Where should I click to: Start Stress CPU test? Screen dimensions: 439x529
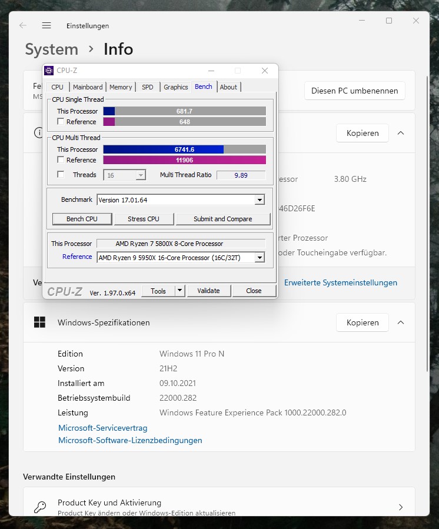pos(144,219)
